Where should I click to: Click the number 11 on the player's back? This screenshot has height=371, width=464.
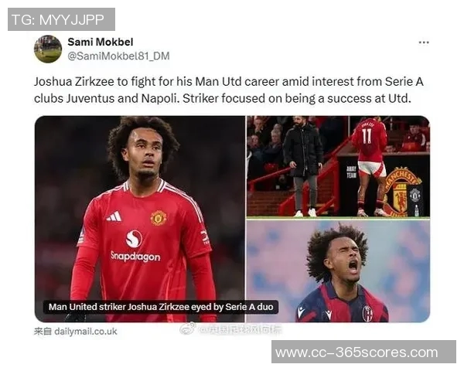367,135
